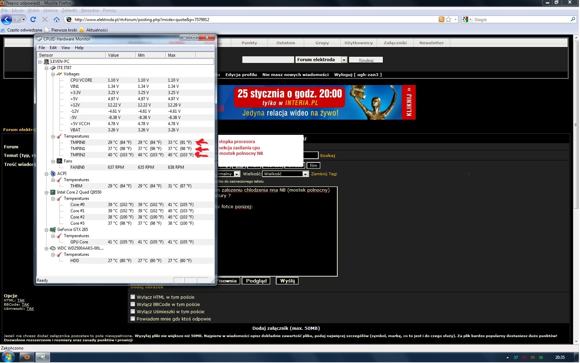Bookmark this page with the star icon
This screenshot has width=580, height=363.
coord(448,19)
